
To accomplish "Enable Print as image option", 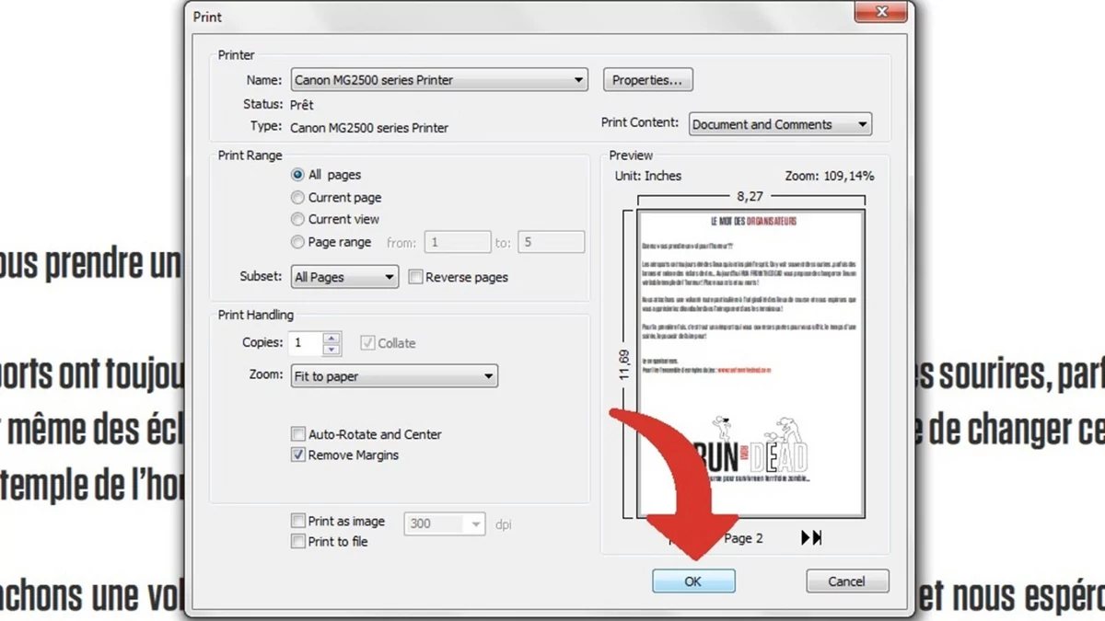I will [x=298, y=522].
